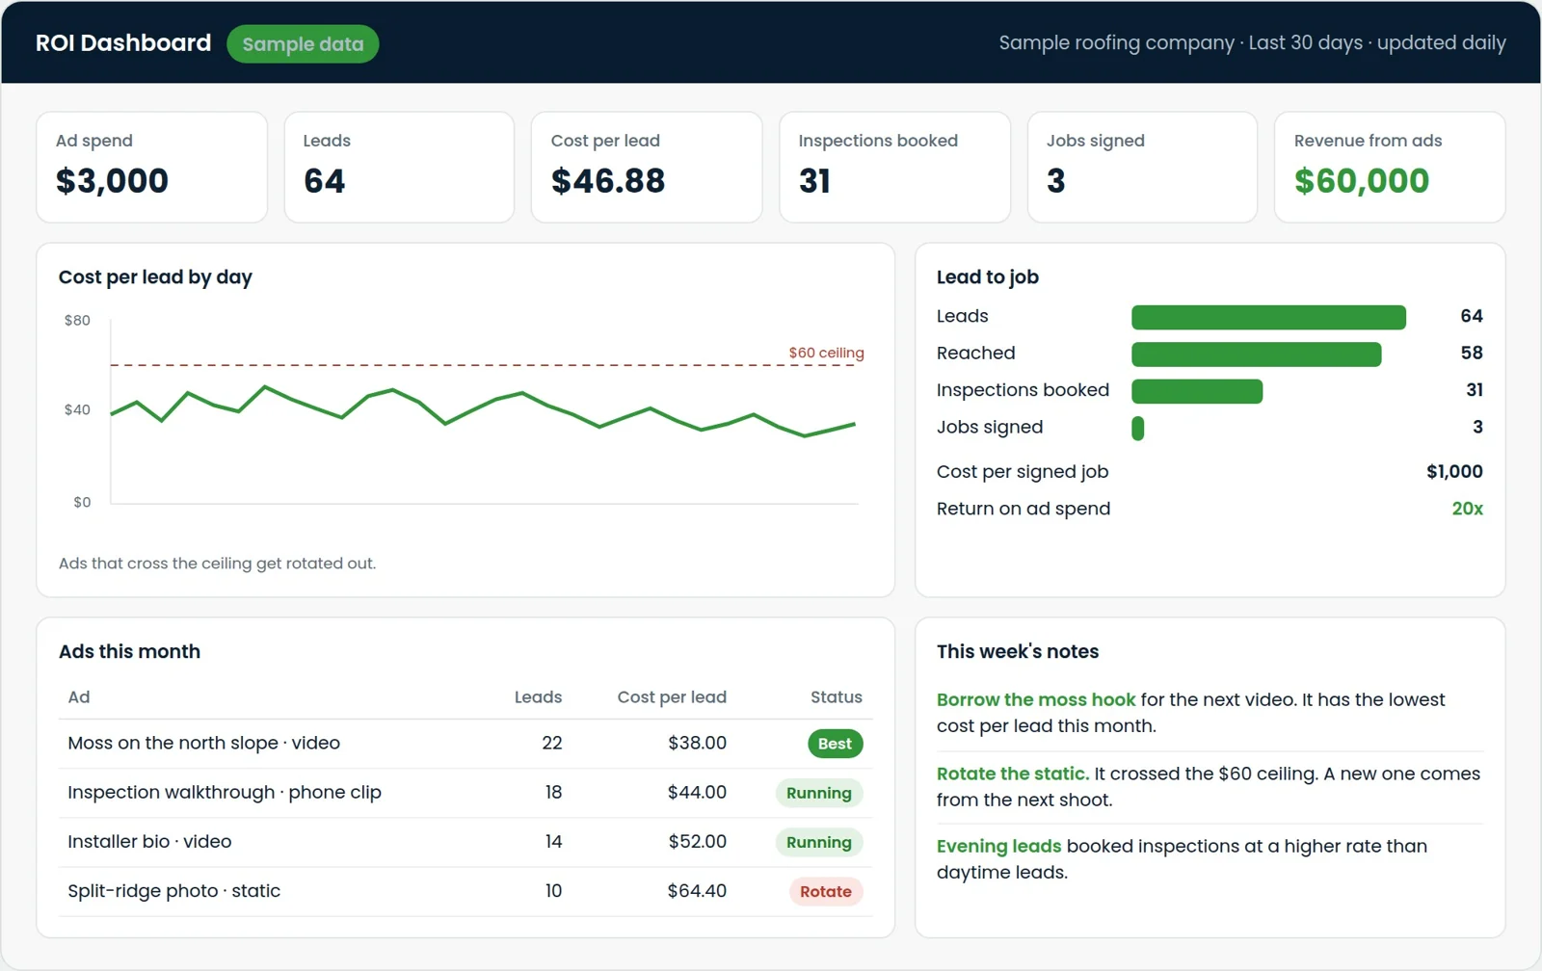Click the Sample data badge

point(303,44)
